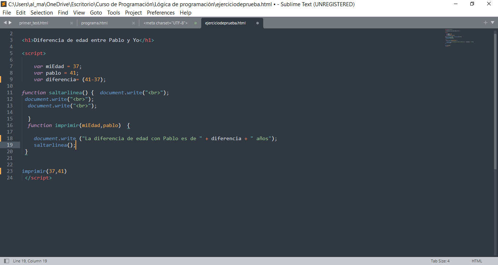498x265 pixels.
Task: Click "function saltarlinea()" declaration
Action: (55, 92)
